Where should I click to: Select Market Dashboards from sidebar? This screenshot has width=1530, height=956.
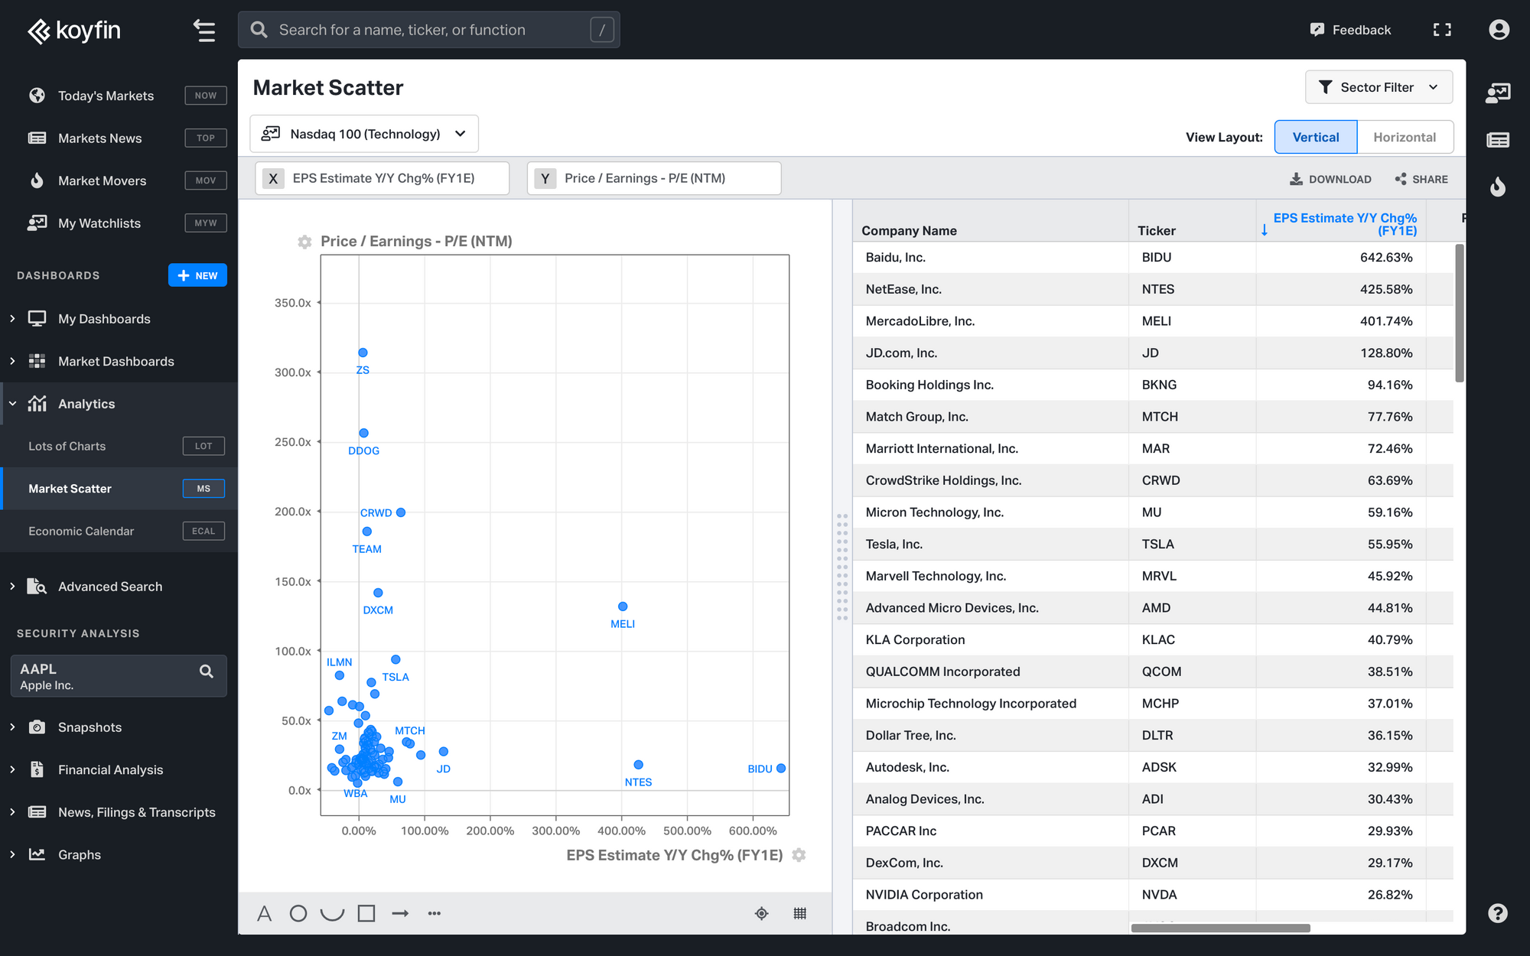point(116,360)
